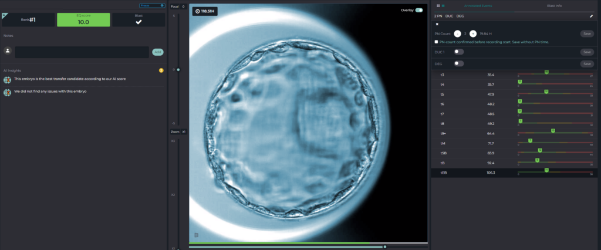Close the PN annotation editor with X

pos(437,25)
